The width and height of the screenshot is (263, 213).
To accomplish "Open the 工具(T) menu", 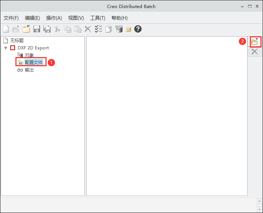I will (x=98, y=18).
